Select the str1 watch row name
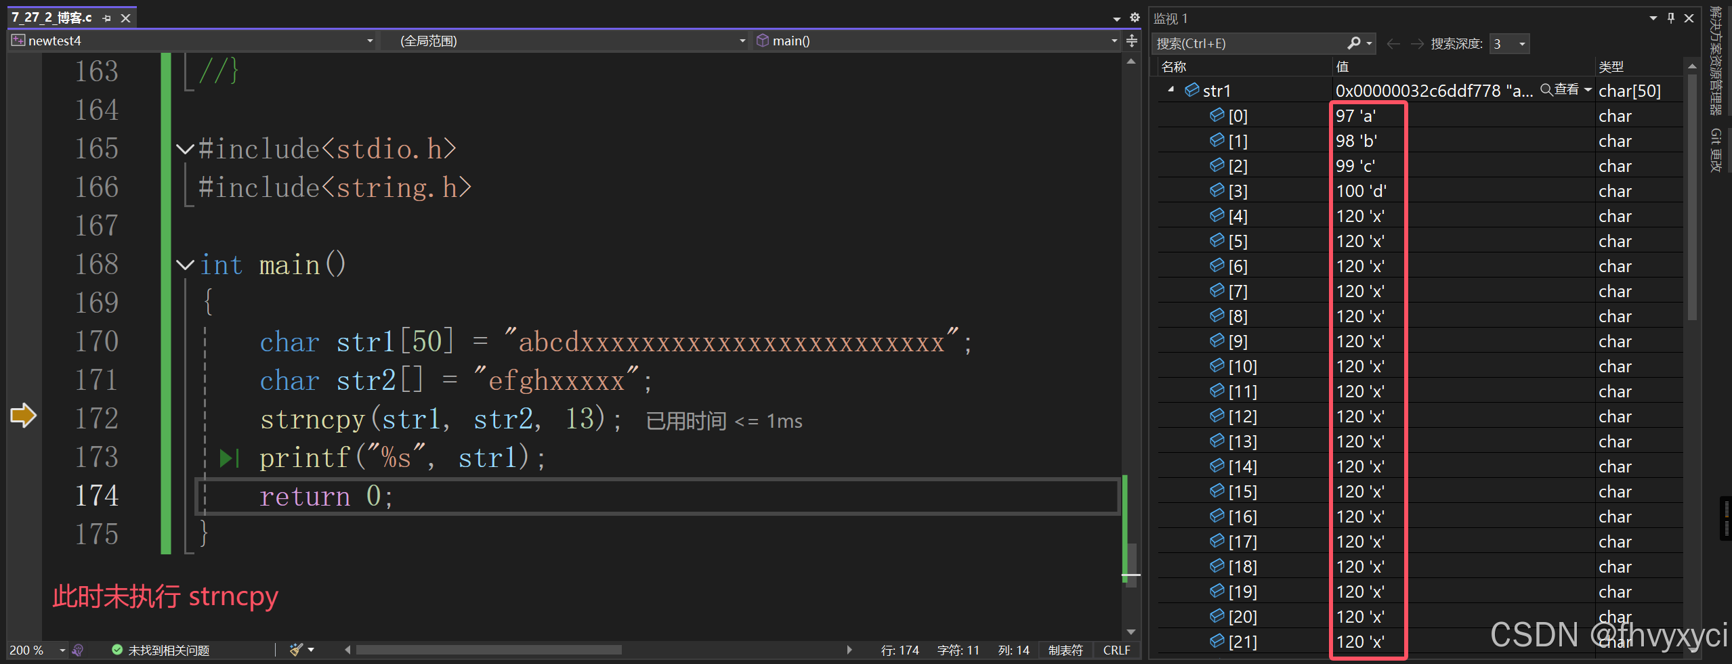This screenshot has height=664, width=1732. [x=1217, y=91]
